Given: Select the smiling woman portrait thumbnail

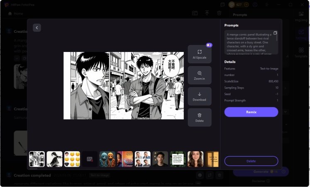Looking at the screenshot, I should (x=195, y=159).
